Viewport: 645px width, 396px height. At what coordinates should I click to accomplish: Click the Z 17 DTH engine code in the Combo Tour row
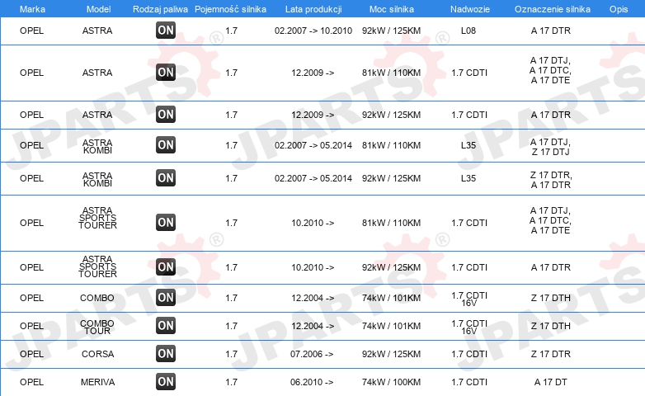[x=550, y=326]
